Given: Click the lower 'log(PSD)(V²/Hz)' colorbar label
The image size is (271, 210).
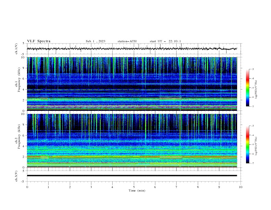Looking at the screenshot, I should coord(256,146).
